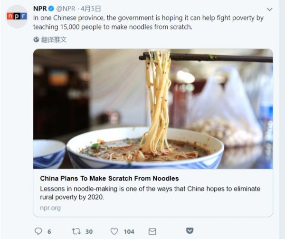Expand the tweet options chevron
This screenshot has width=285, height=239.
point(269,9)
